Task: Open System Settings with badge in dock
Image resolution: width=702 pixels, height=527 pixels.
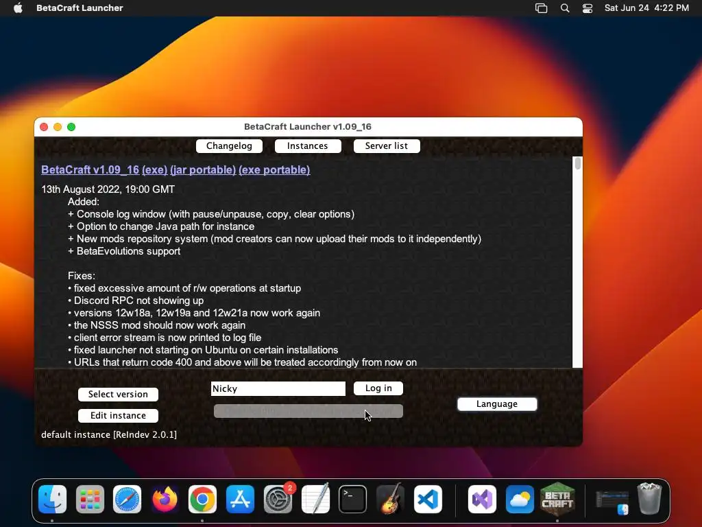Action: click(x=278, y=500)
